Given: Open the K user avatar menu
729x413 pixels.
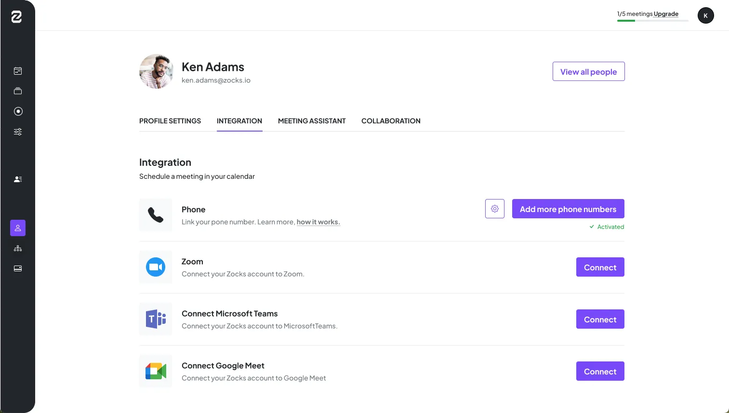Looking at the screenshot, I should pos(706,15).
